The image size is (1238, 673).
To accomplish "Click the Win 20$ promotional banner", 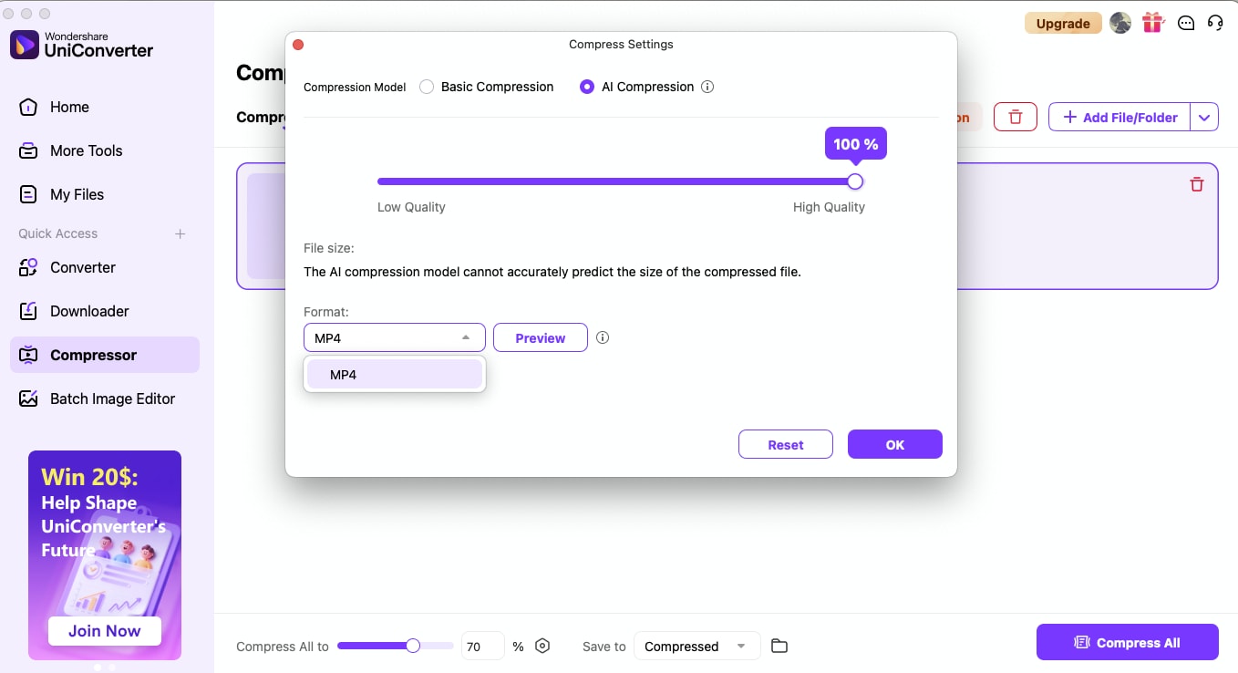I will (105, 554).
